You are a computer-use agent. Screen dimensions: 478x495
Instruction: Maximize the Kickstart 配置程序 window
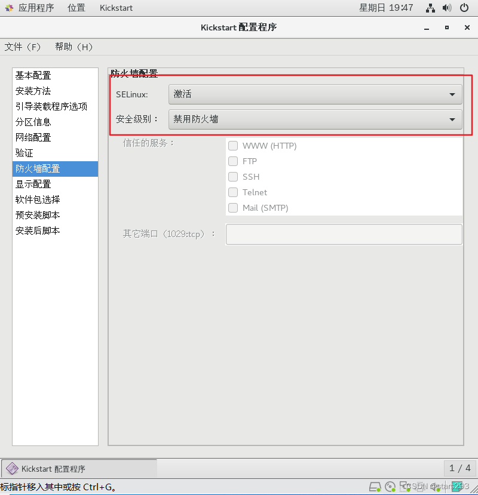tap(447, 28)
